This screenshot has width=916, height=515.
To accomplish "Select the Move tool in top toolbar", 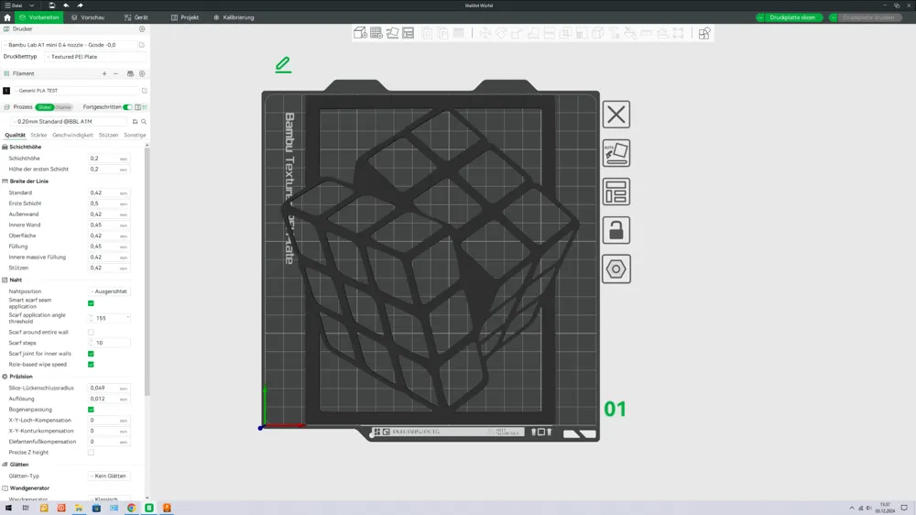I will [485, 33].
